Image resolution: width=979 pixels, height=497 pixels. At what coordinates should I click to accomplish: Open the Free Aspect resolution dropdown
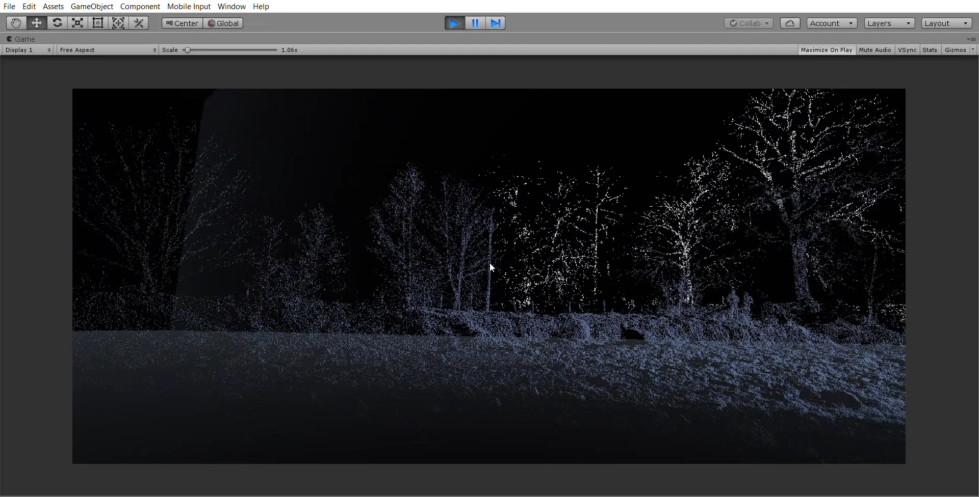pos(107,49)
